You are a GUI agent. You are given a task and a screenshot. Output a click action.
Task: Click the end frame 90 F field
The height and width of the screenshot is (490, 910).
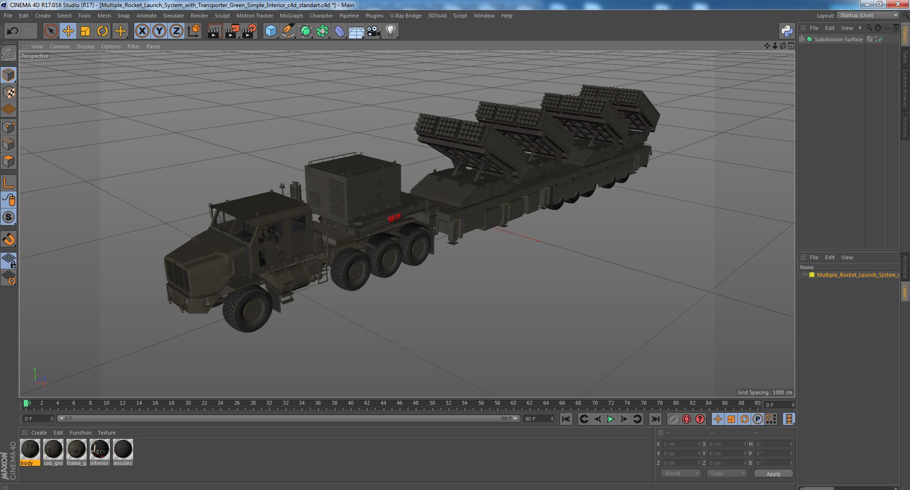pyautogui.click(x=538, y=419)
